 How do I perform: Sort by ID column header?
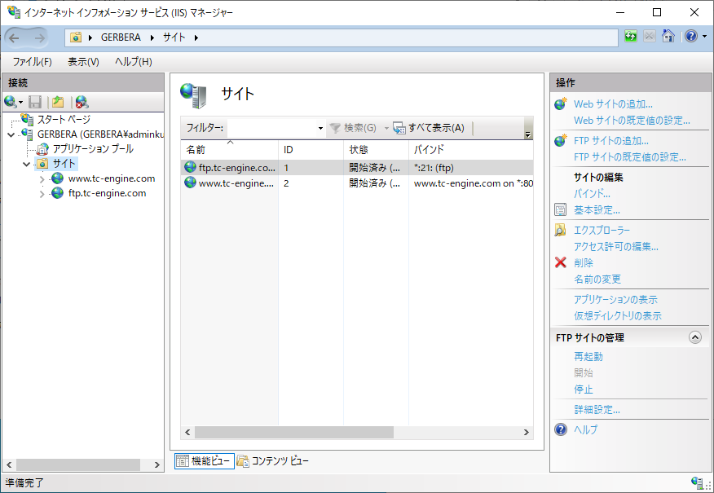tap(311, 149)
